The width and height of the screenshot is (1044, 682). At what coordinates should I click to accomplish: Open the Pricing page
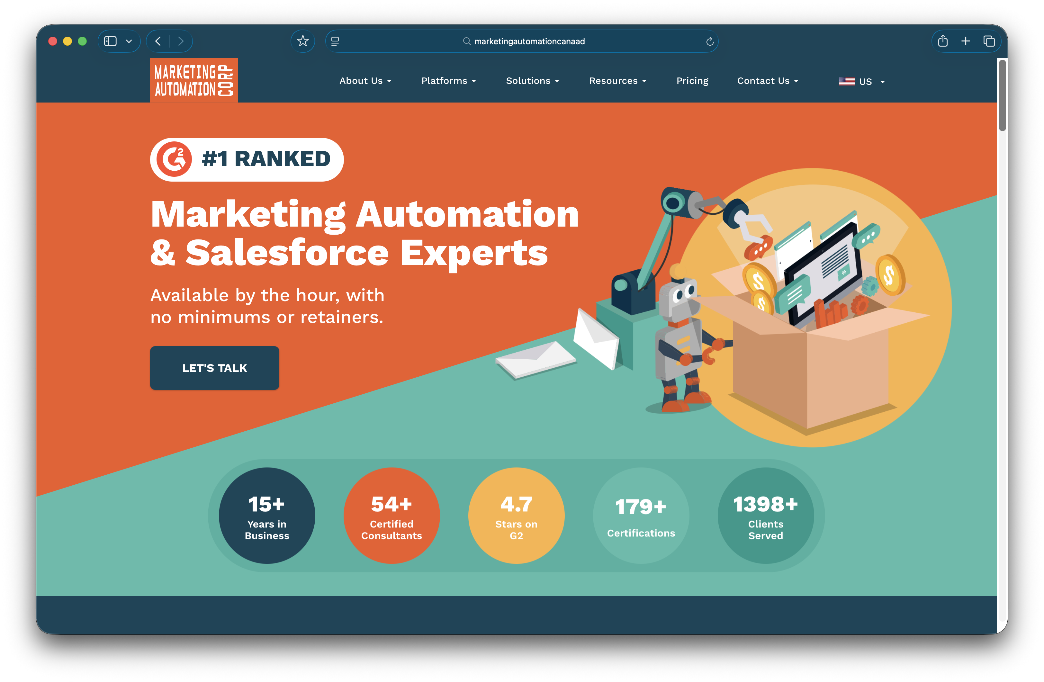(x=692, y=81)
